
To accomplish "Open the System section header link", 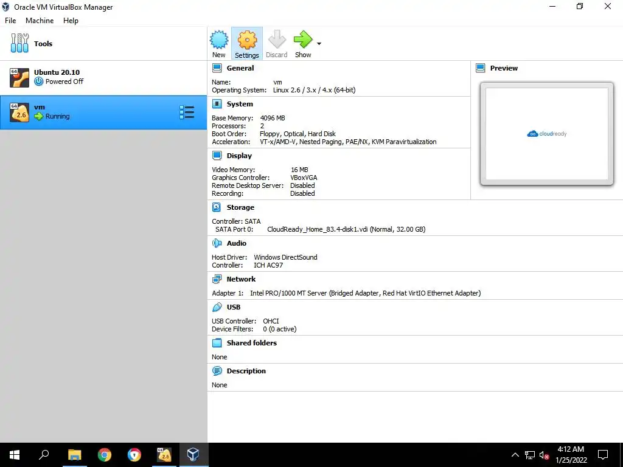I will [x=240, y=104].
